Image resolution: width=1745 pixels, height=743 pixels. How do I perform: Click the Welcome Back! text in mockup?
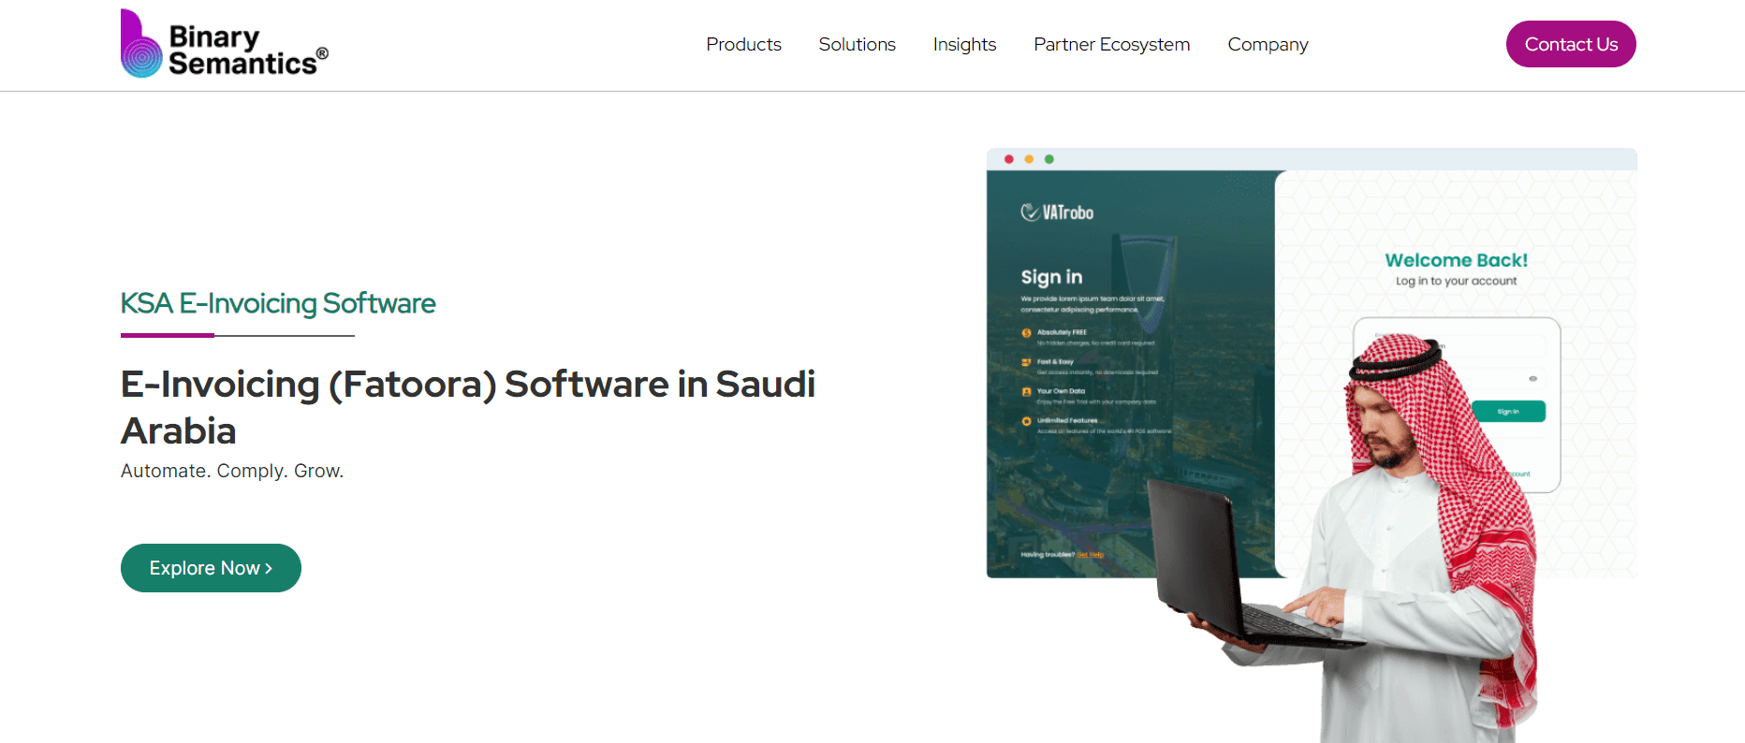point(1456,260)
